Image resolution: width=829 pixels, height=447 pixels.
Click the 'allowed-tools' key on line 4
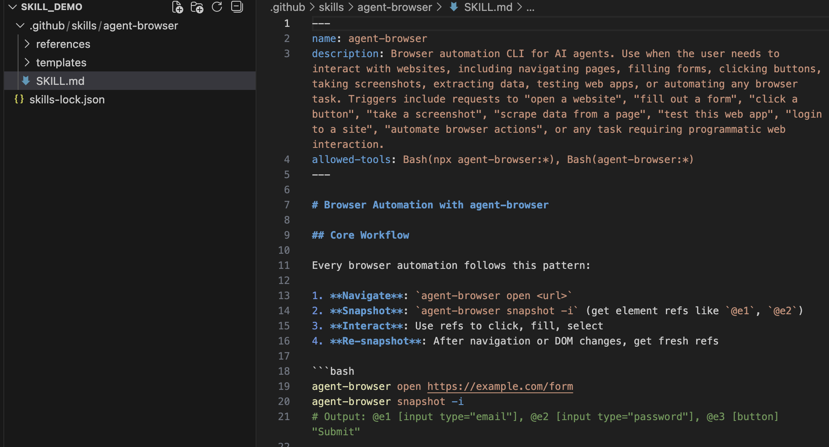pyautogui.click(x=351, y=160)
